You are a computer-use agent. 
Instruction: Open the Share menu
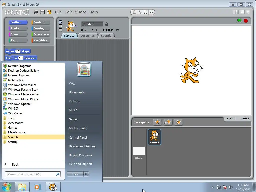[x=81, y=12]
